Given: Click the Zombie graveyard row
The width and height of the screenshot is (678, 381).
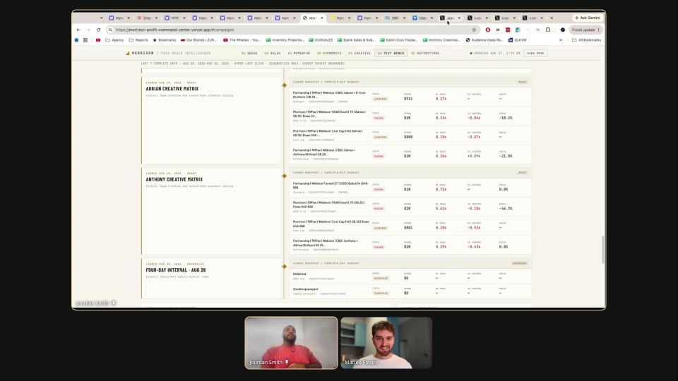Looking at the screenshot, I should 411,291.
